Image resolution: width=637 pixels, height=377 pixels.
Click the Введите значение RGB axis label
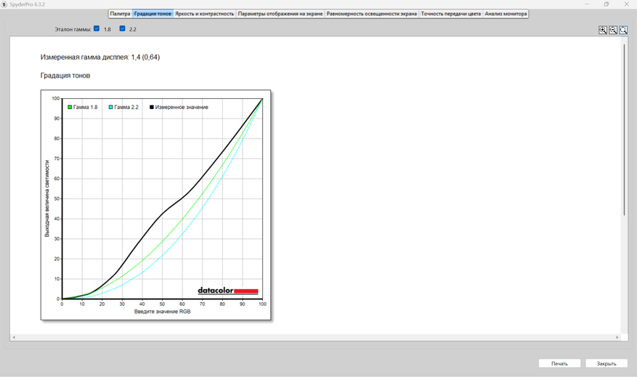coord(162,312)
